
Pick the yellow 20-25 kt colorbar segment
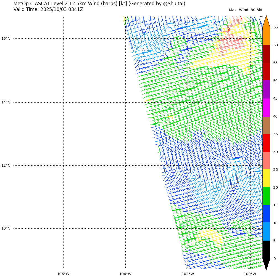266,178
